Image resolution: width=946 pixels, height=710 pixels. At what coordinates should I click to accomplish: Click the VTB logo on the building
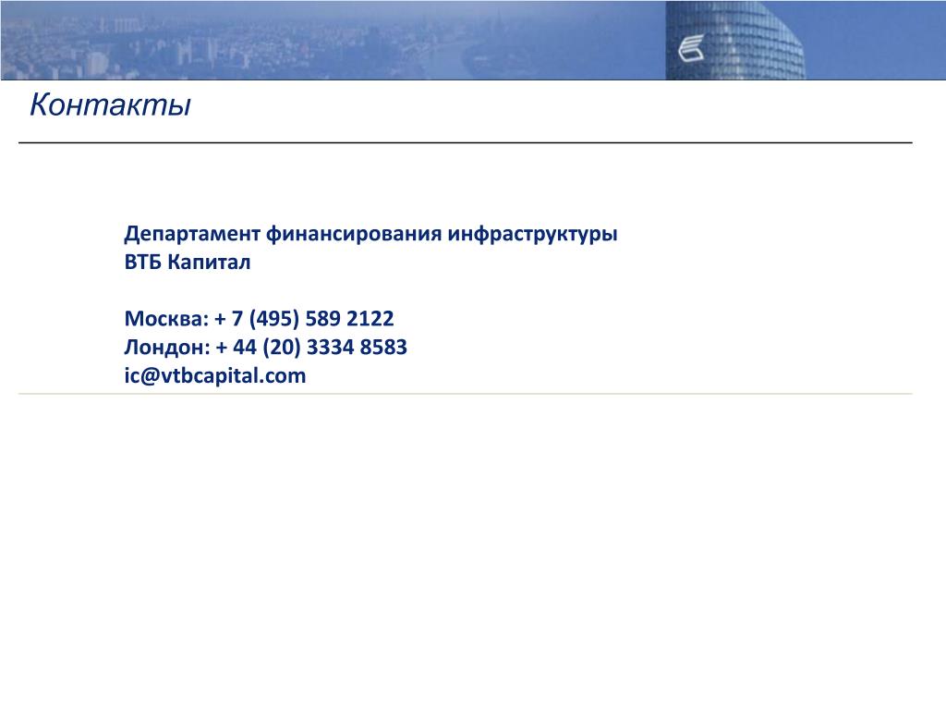tap(691, 48)
